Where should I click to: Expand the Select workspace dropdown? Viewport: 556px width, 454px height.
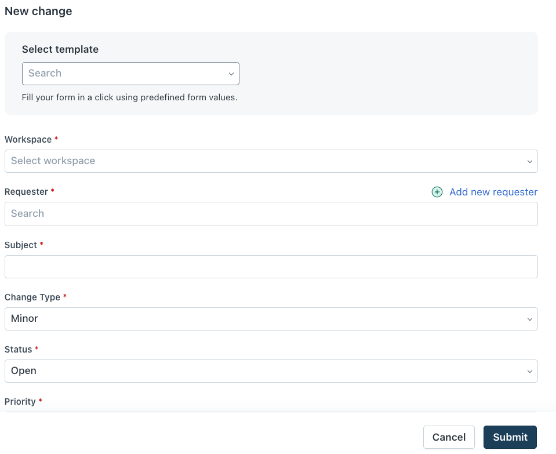click(271, 161)
